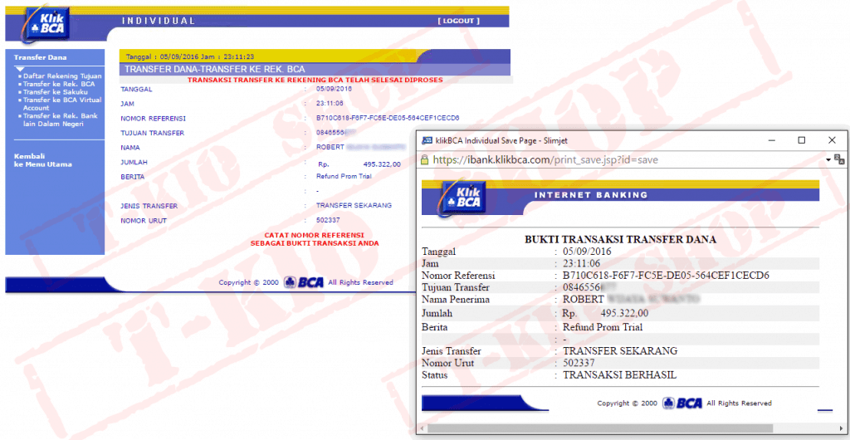Click the Transfer Dana sidebar heading
This screenshot has height=440, width=850.
[40, 57]
